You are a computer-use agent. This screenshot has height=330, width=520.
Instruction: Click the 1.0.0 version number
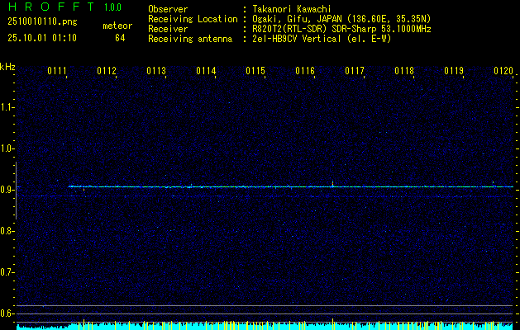pos(116,8)
